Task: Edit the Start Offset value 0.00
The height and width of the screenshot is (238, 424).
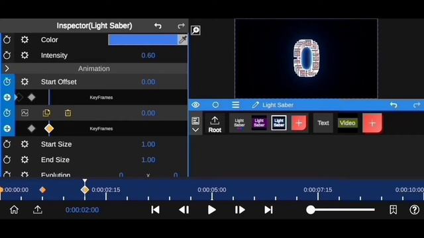Action: coord(148,82)
